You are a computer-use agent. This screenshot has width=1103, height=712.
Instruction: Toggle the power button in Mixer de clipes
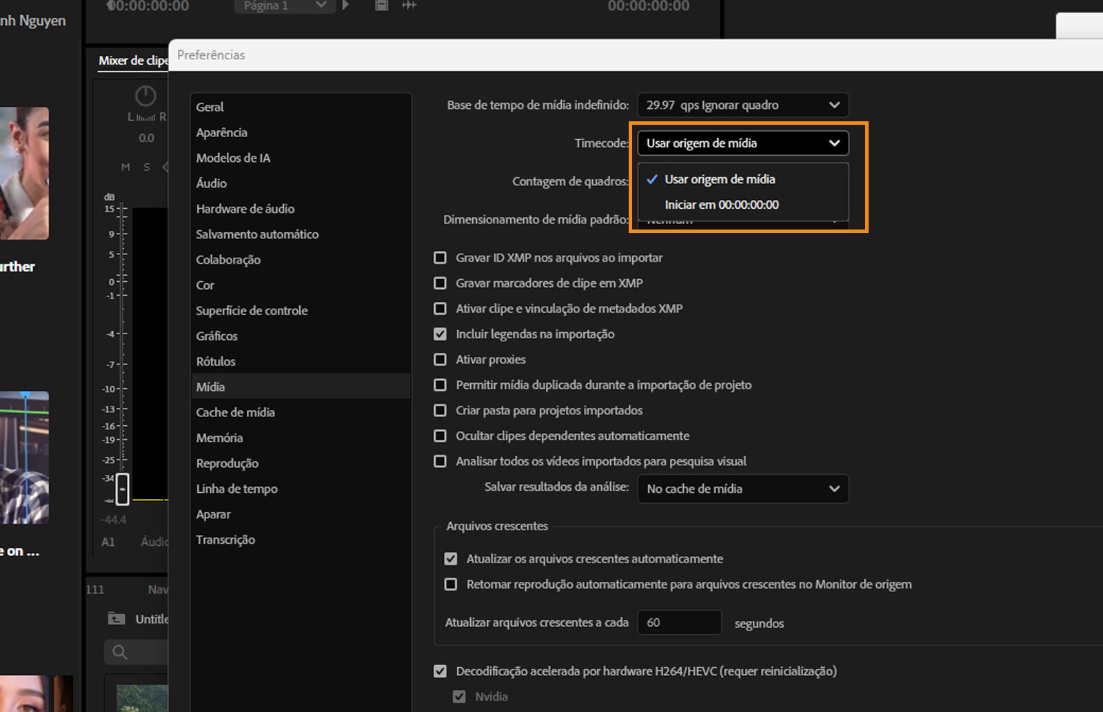[145, 95]
